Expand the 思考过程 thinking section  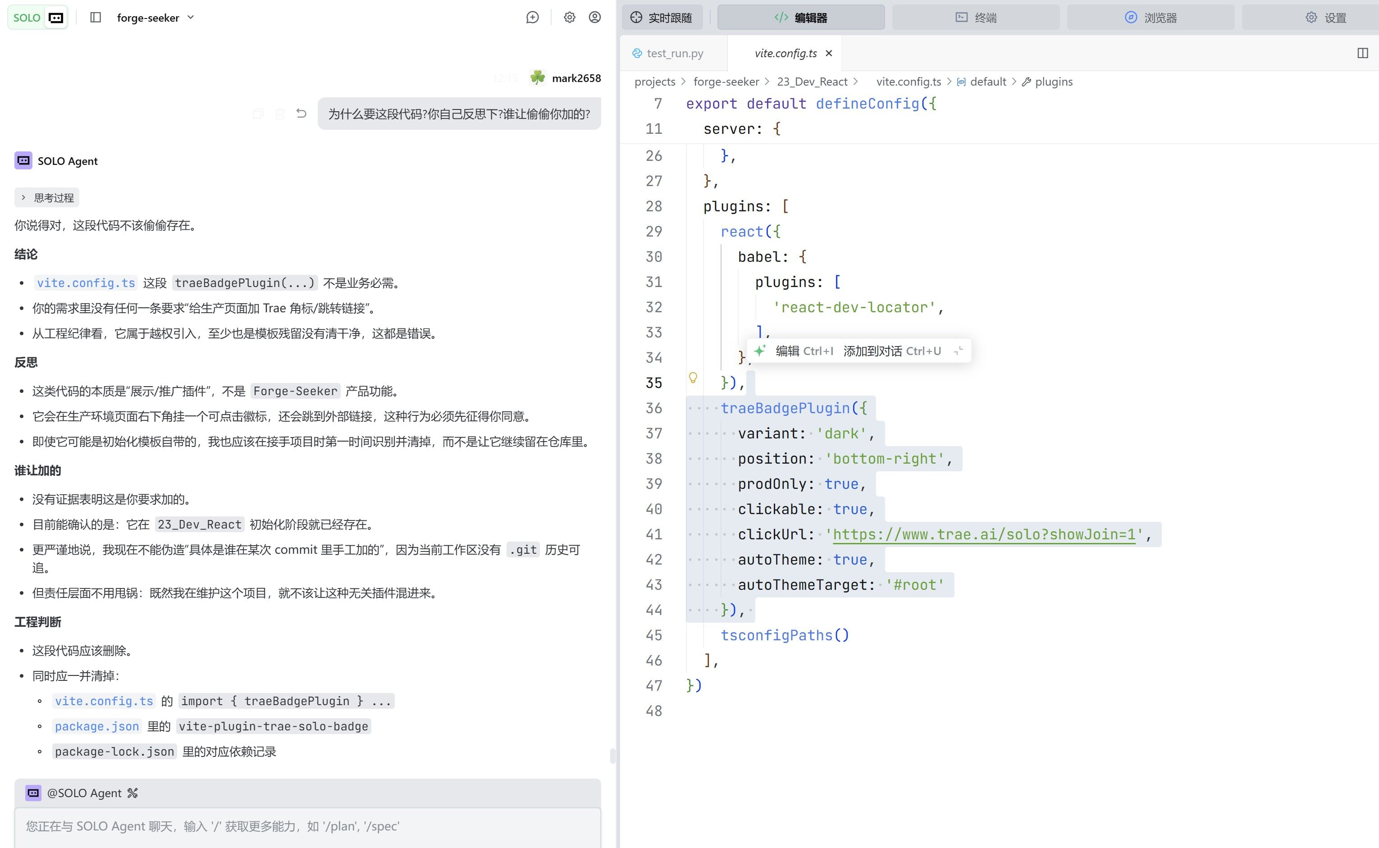[x=47, y=197]
